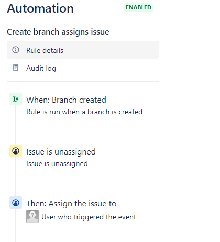Click the Automation page heading
220x242 pixels.
[40, 8]
